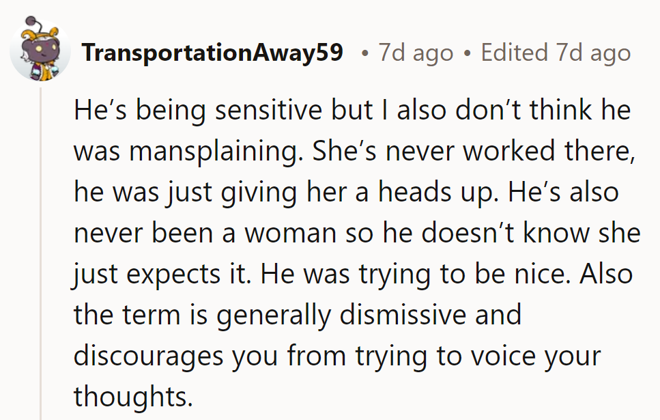Screen dimensions: 660x420
Task: Click the word "sensitive" in first line
Action: point(270,110)
